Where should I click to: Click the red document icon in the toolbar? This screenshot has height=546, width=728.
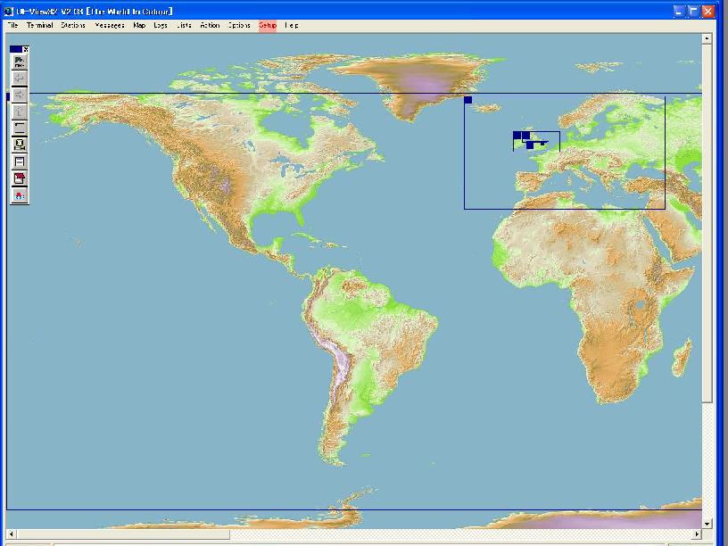[20, 178]
